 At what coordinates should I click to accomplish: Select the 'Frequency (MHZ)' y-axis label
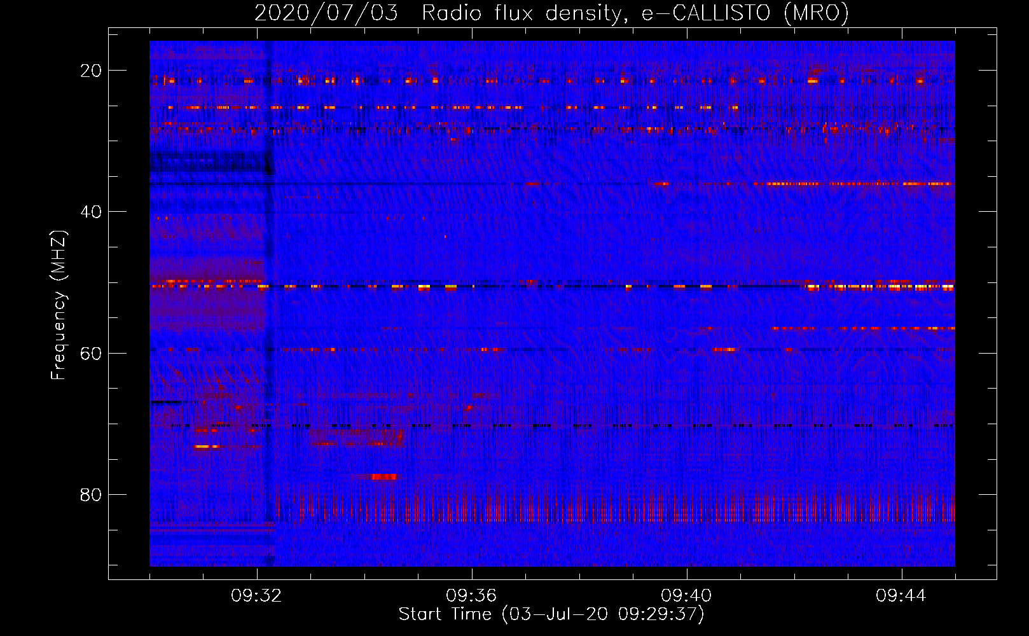pos(59,305)
